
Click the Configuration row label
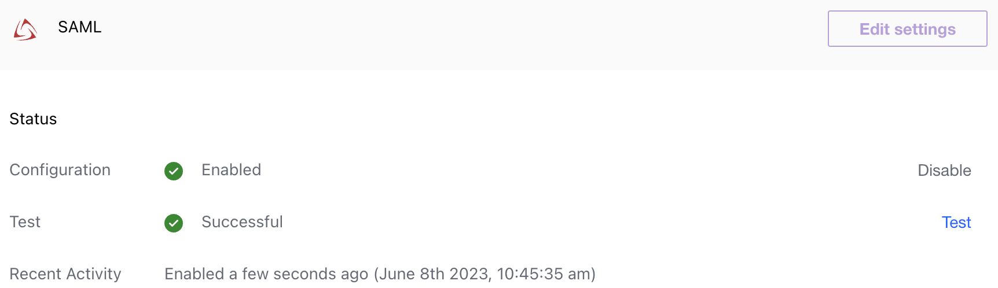point(60,170)
